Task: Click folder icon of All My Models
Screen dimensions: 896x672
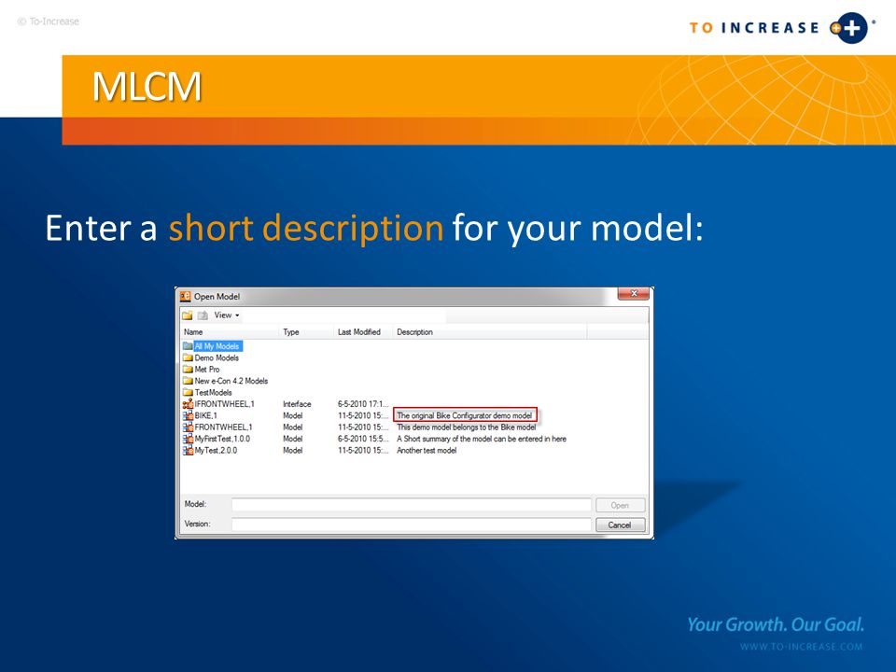Action: click(x=188, y=346)
